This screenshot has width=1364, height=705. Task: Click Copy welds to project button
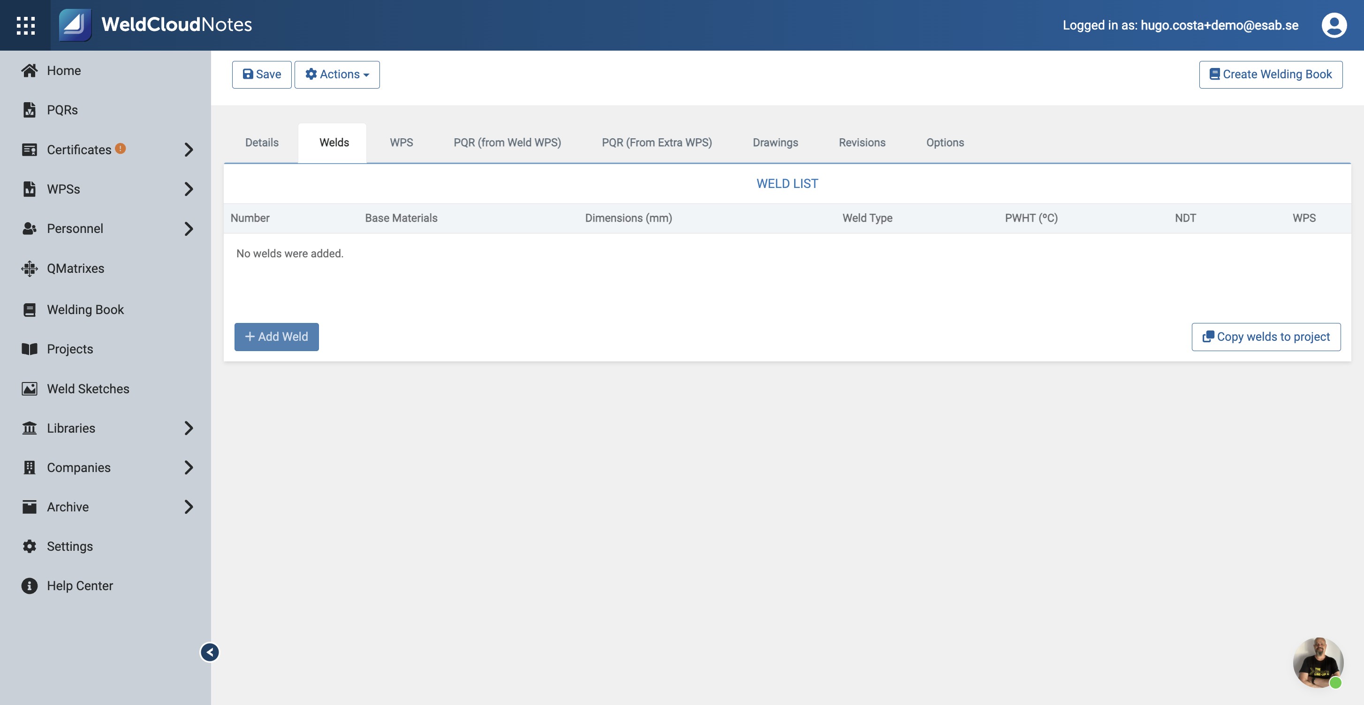1266,337
